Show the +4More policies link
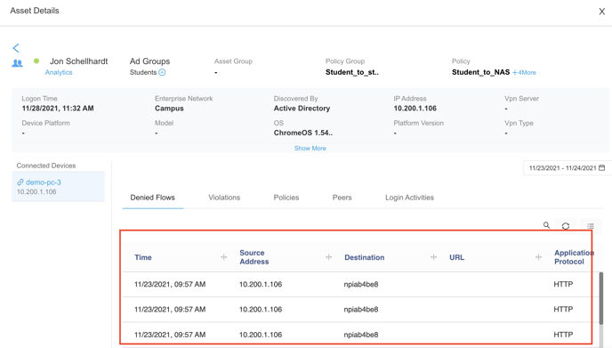 tap(524, 73)
